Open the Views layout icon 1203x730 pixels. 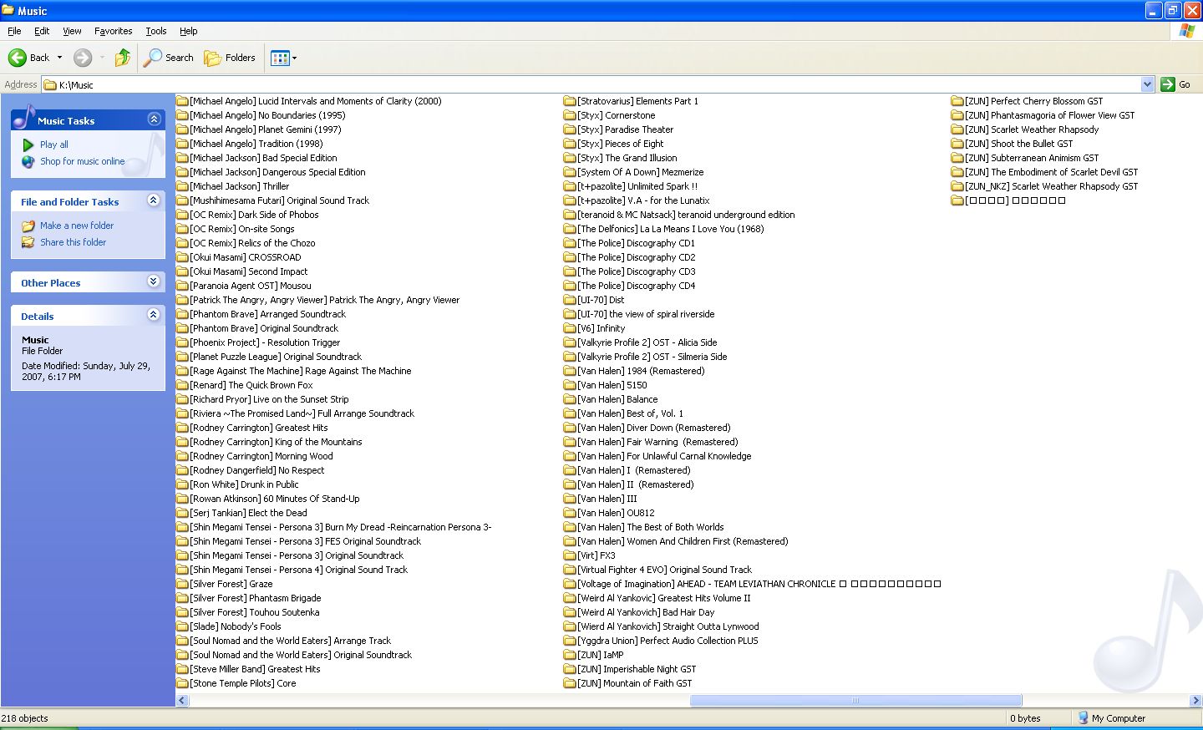point(280,58)
